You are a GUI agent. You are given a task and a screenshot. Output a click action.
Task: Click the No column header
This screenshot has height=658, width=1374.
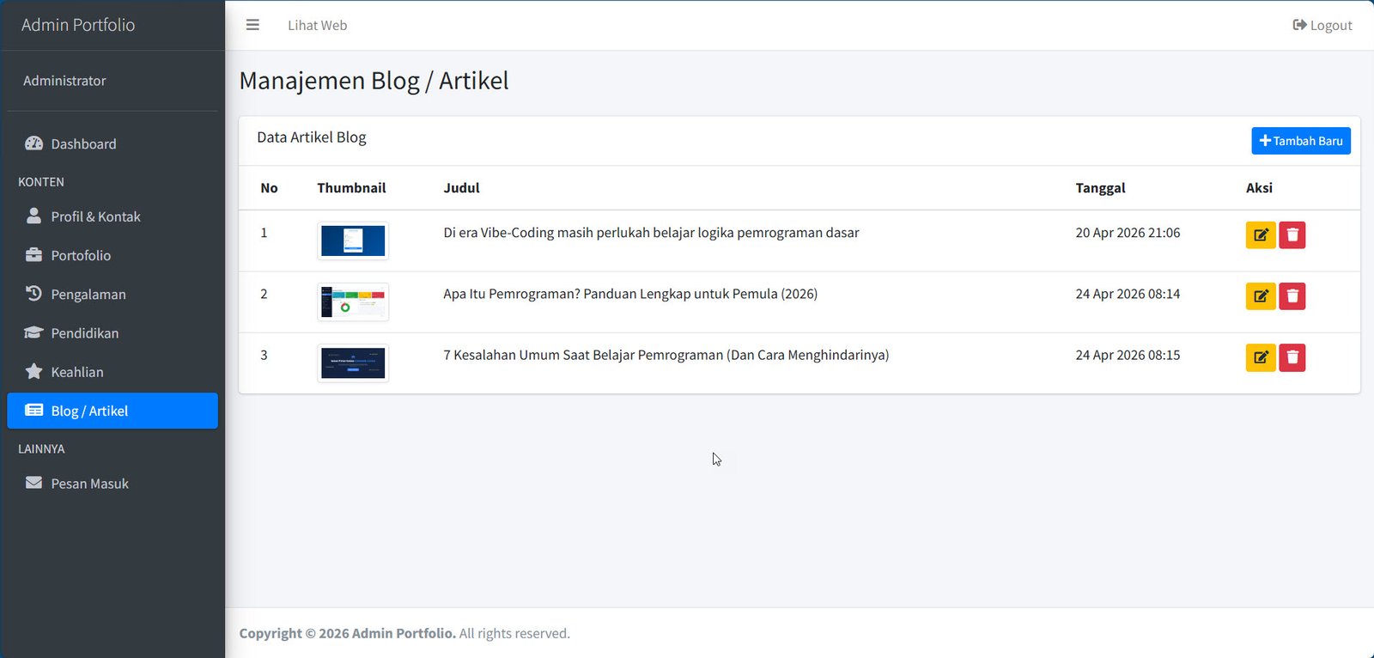[269, 188]
